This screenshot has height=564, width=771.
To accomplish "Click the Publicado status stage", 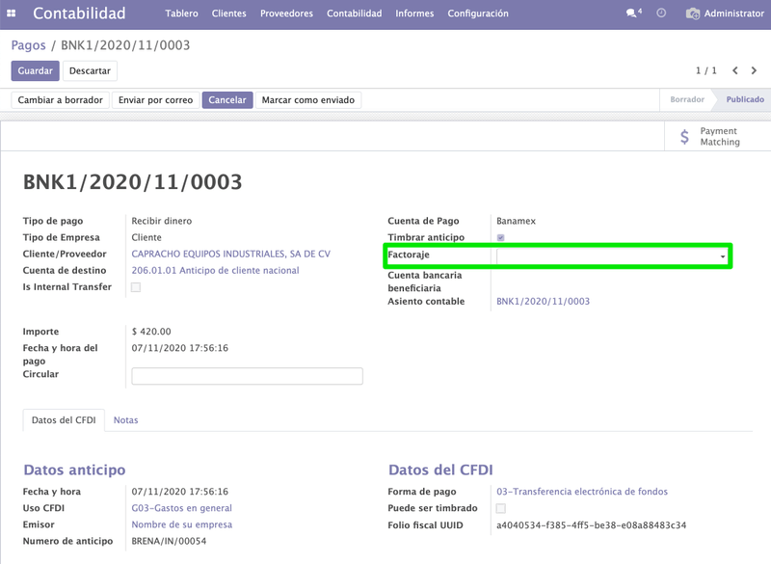I will (x=745, y=100).
